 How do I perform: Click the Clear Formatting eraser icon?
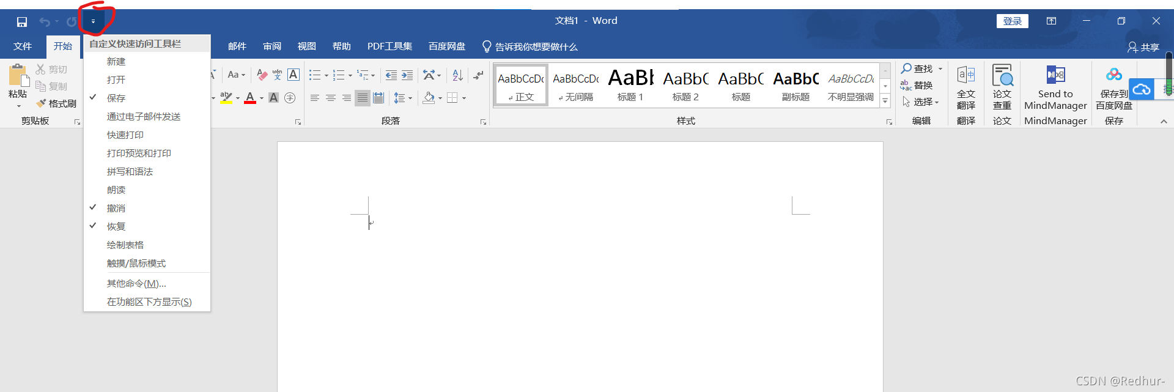pos(262,75)
